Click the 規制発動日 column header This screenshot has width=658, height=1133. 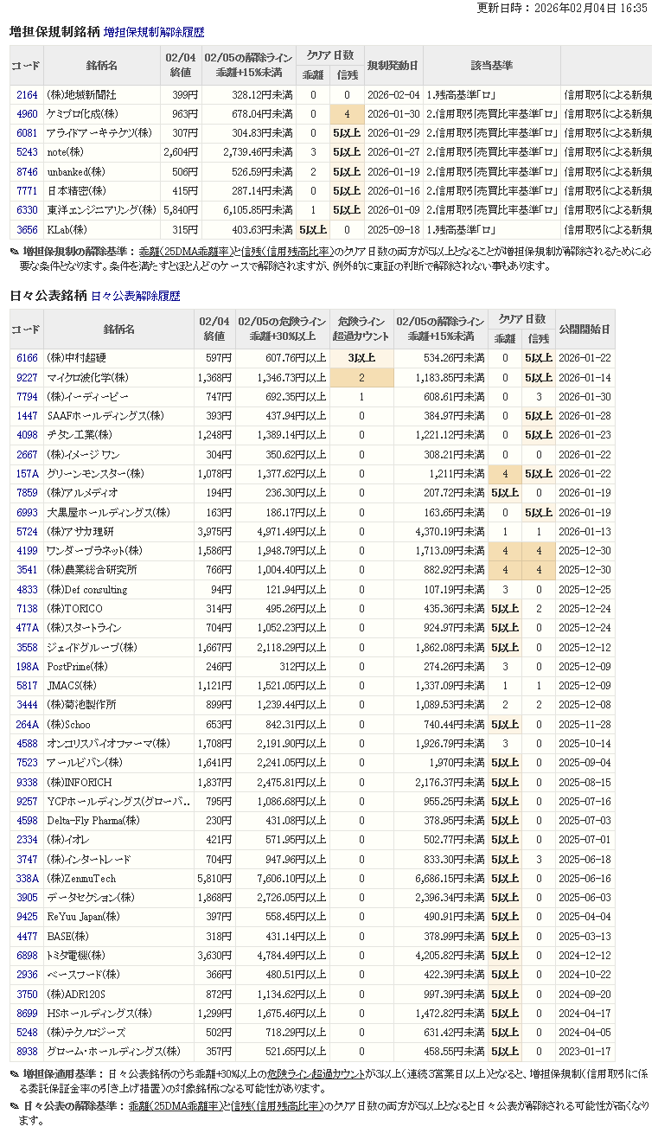[x=393, y=66]
